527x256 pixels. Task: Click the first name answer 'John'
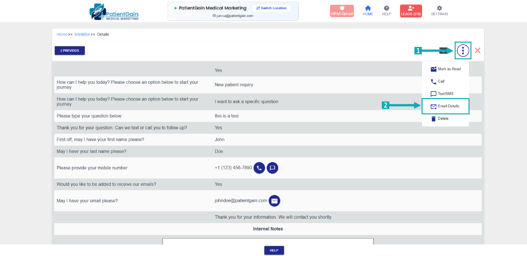pyautogui.click(x=219, y=140)
